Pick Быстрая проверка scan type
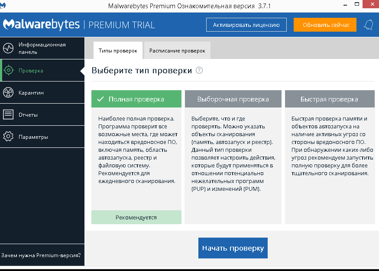379x271 pixels. (x=329, y=99)
